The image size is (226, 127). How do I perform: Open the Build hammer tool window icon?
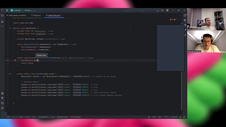click(2, 98)
